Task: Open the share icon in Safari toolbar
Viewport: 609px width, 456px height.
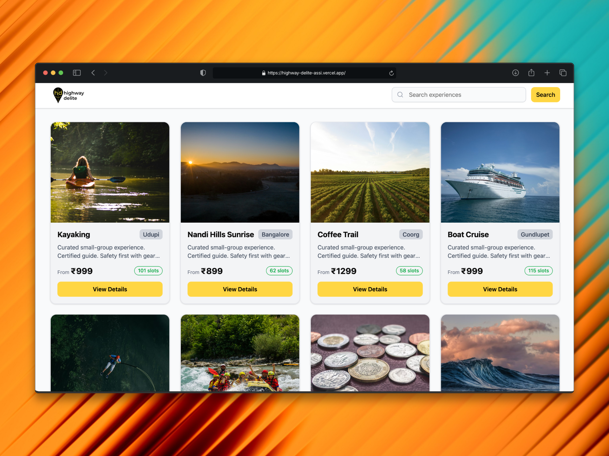Action: pyautogui.click(x=531, y=73)
